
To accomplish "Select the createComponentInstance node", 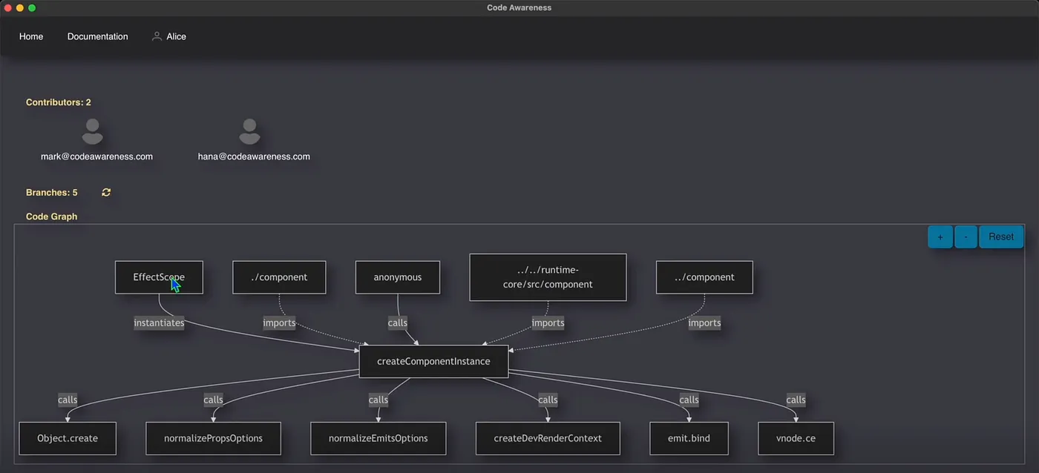I will coord(433,362).
